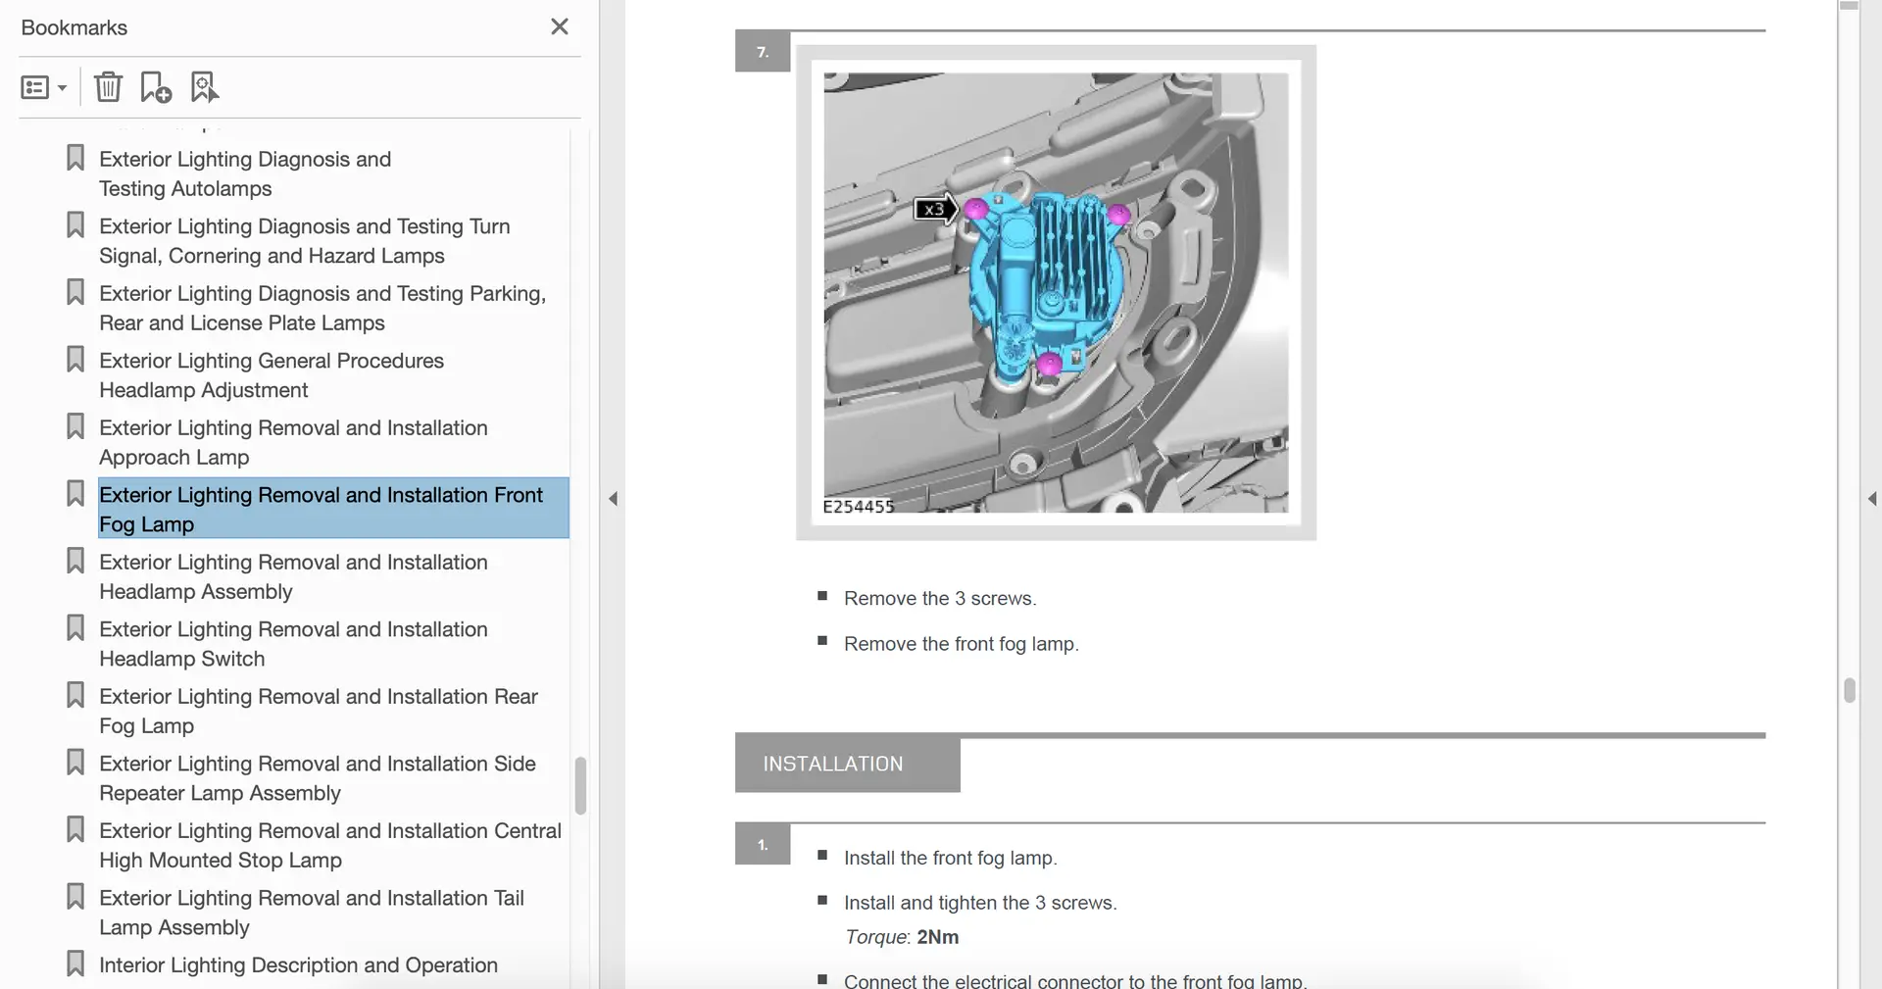The image size is (1882, 989).
Task: Open Headlamp Assembly removal bookmark
Action: [293, 576]
